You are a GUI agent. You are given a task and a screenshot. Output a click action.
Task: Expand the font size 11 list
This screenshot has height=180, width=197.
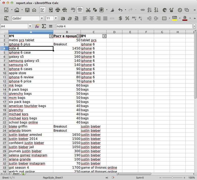[56, 18]
